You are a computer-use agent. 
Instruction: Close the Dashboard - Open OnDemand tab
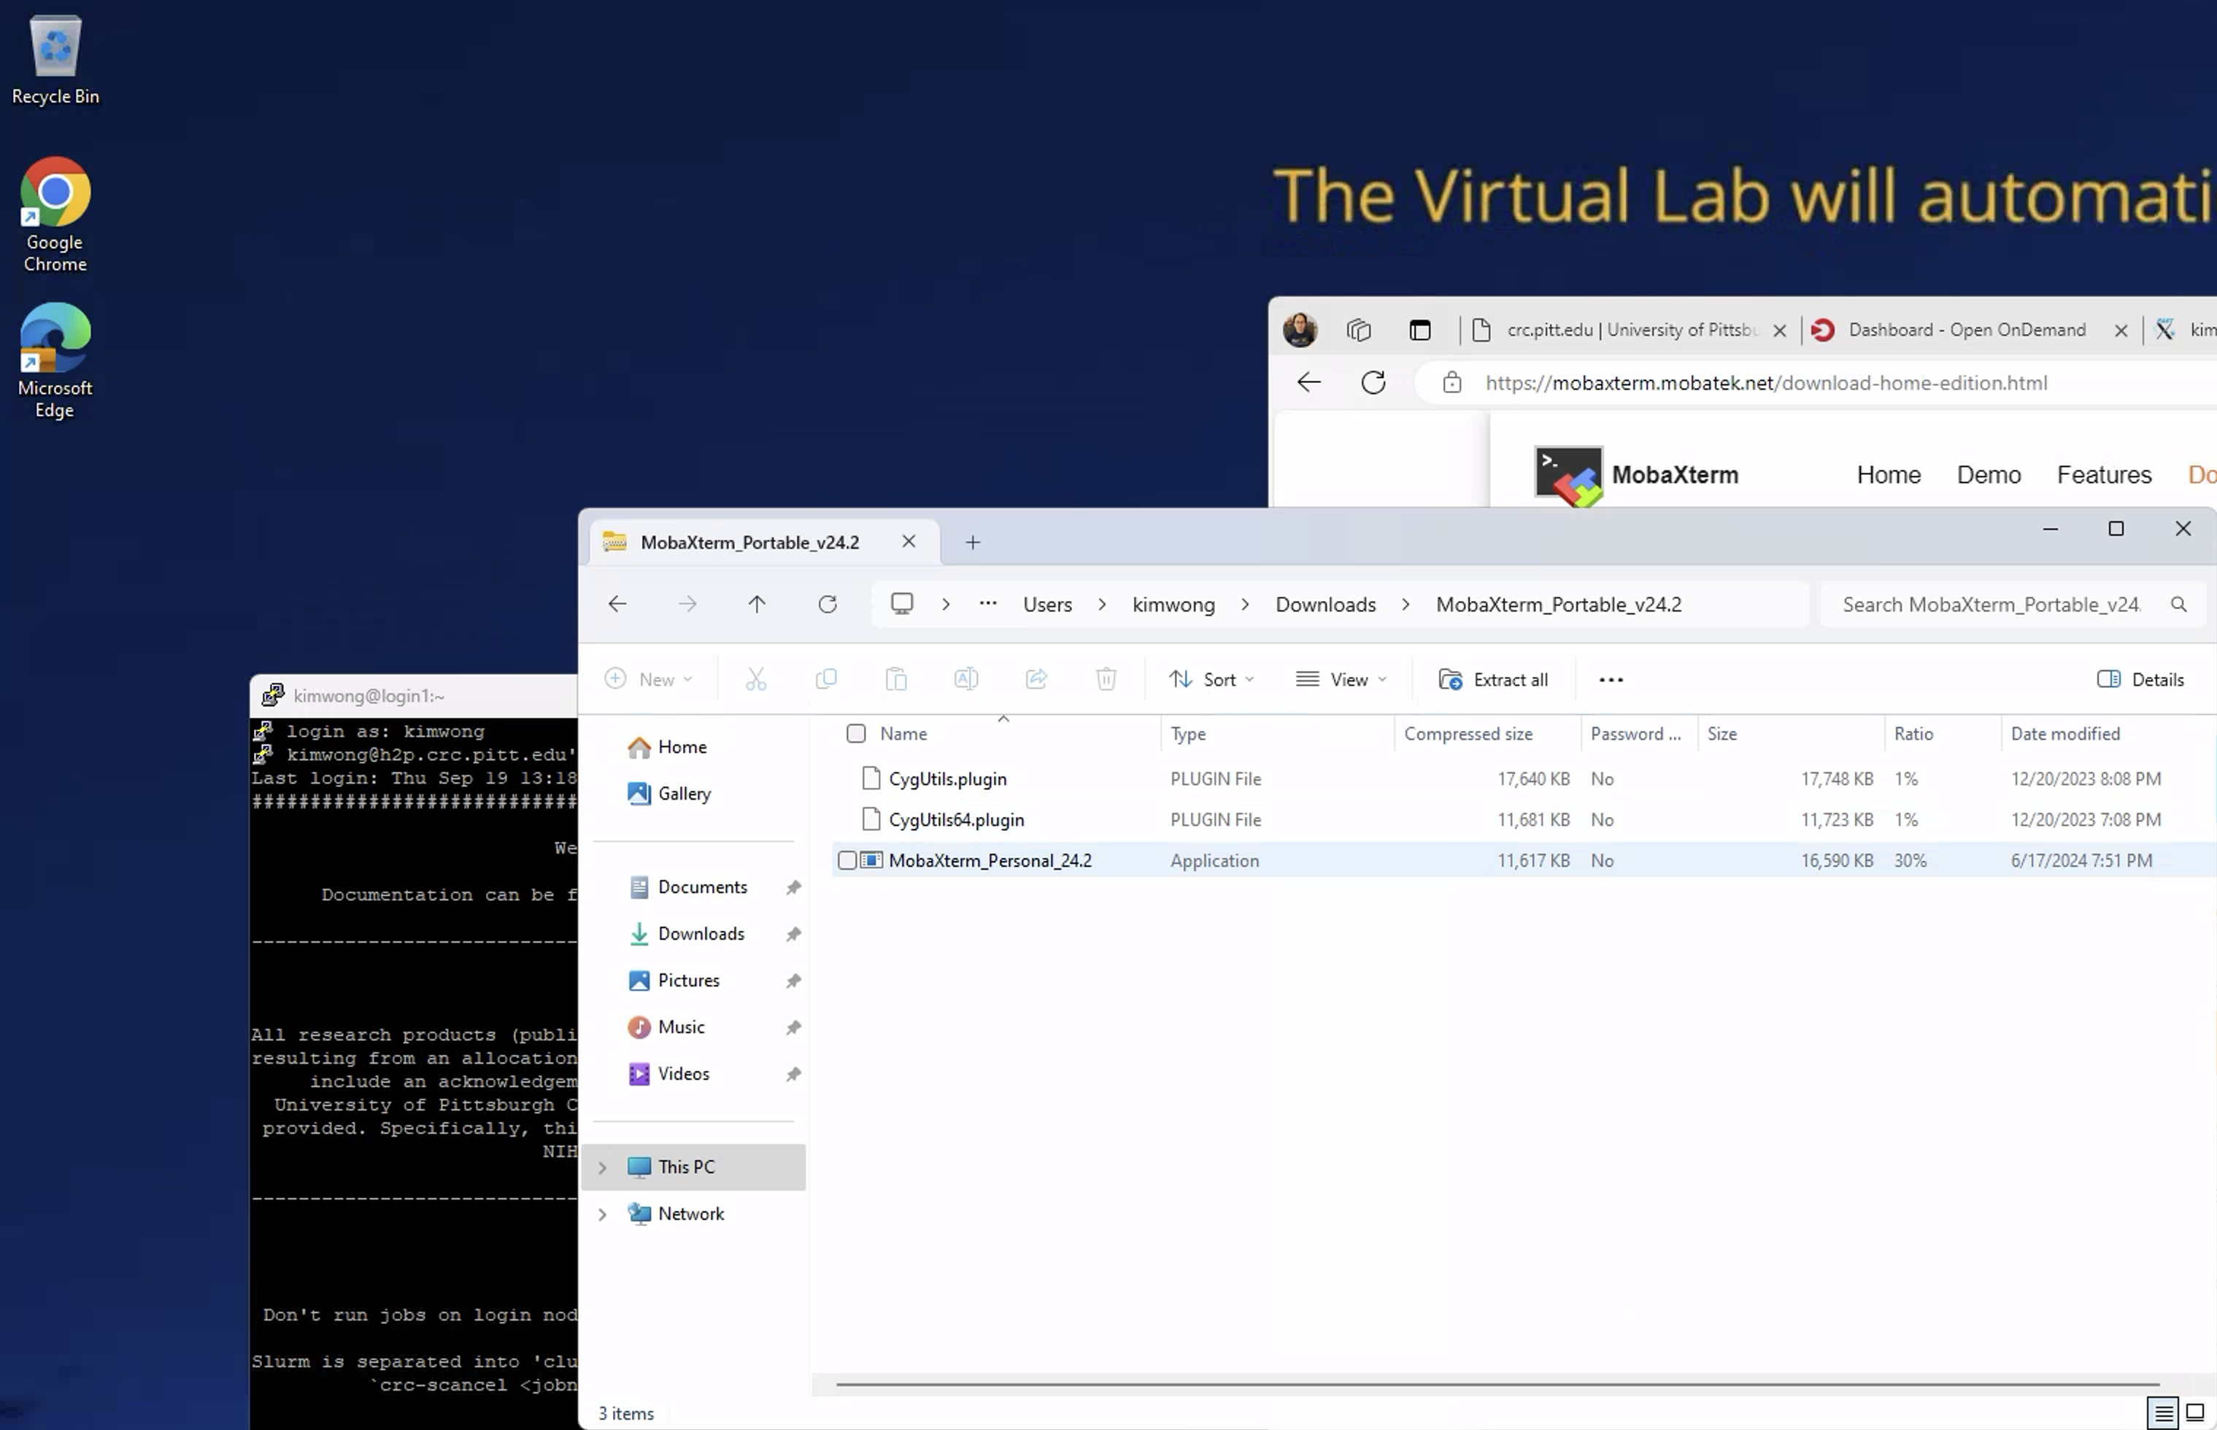[x=2121, y=331]
